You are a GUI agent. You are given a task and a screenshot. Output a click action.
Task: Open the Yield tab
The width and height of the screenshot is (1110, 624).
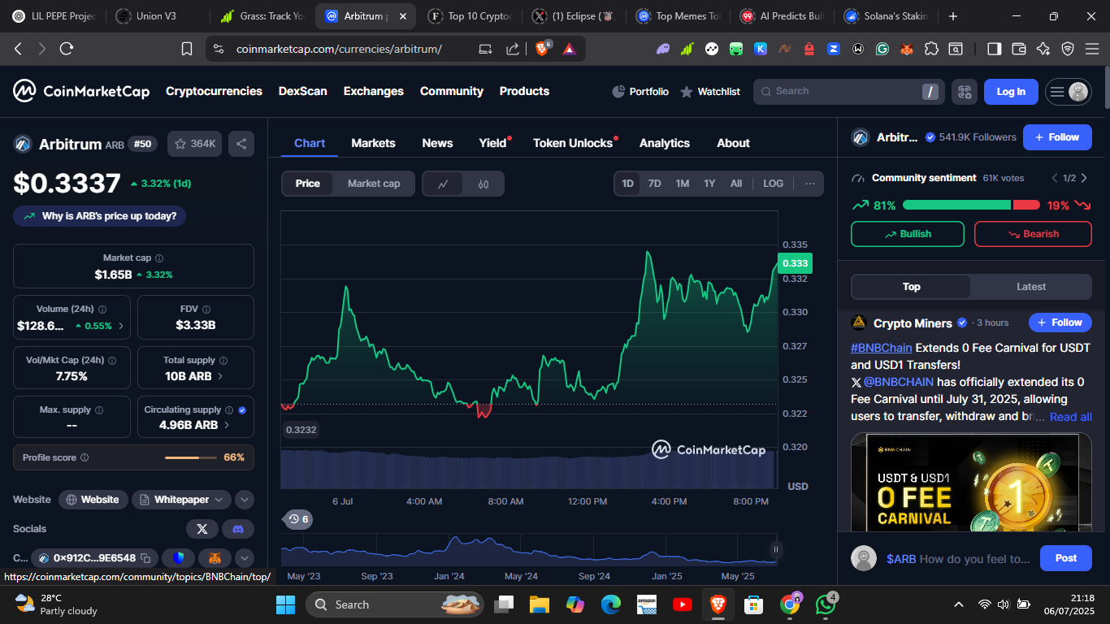point(492,143)
